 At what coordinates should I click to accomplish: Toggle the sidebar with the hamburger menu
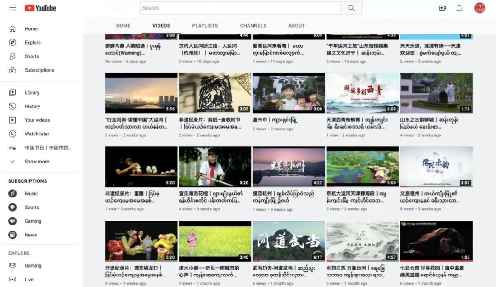coord(12,8)
